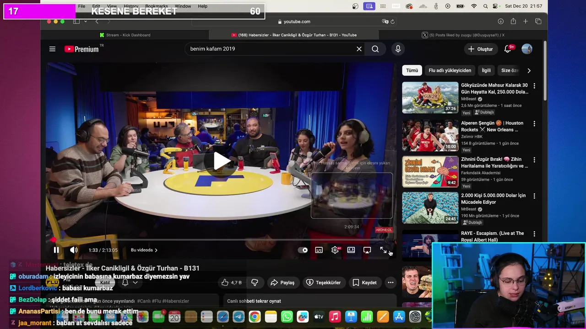Clear the search box text with the X
586x329 pixels.
click(359, 49)
